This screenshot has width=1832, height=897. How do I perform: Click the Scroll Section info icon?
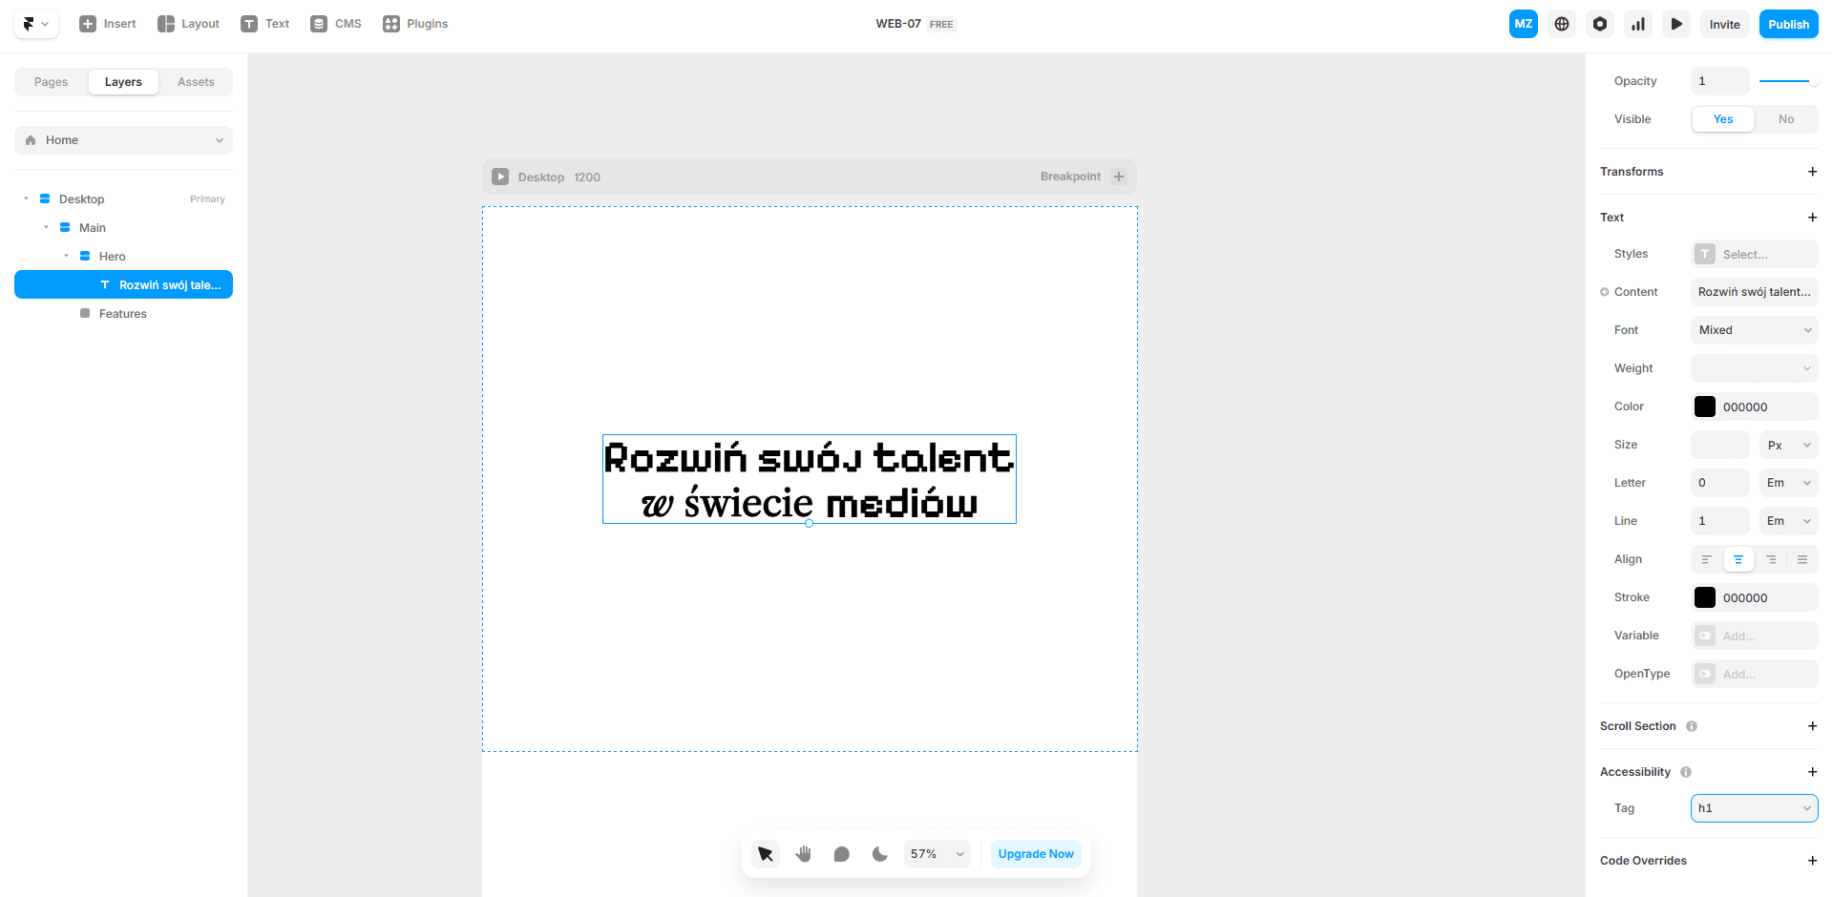click(1692, 726)
